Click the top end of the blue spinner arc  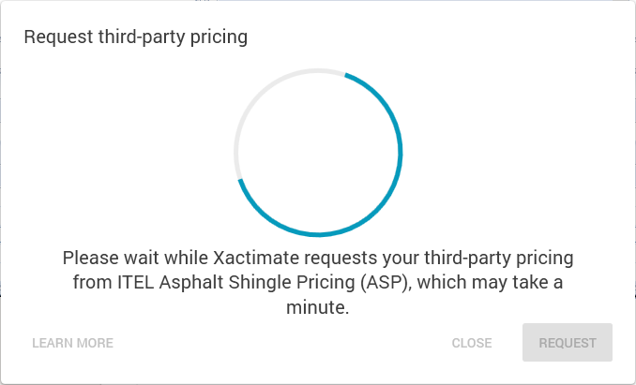coord(347,74)
